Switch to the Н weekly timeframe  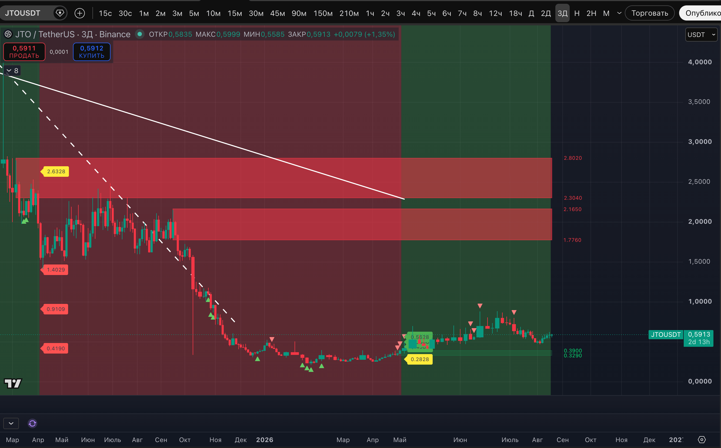[577, 13]
